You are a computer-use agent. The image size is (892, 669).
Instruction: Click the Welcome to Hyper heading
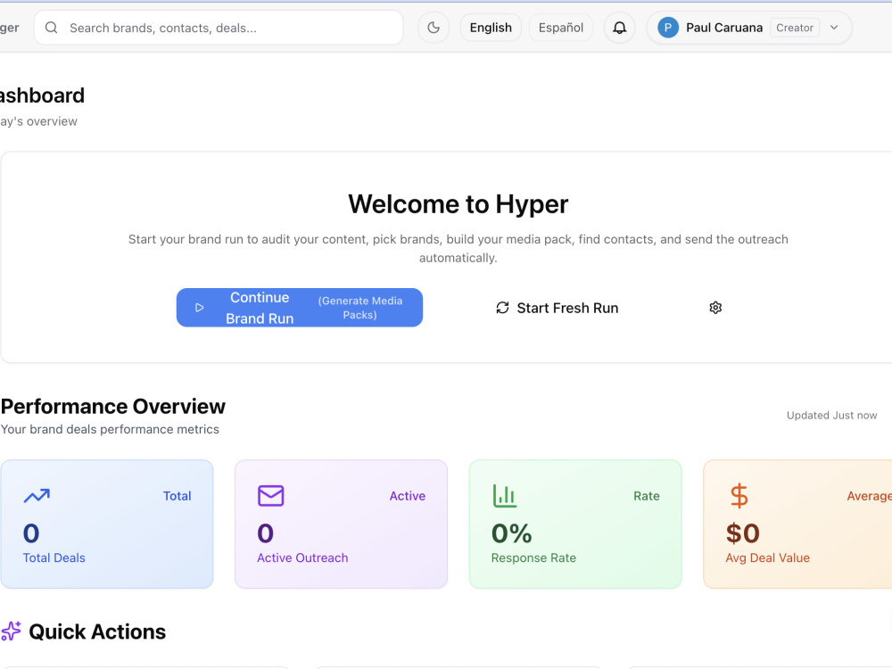pyautogui.click(x=458, y=204)
